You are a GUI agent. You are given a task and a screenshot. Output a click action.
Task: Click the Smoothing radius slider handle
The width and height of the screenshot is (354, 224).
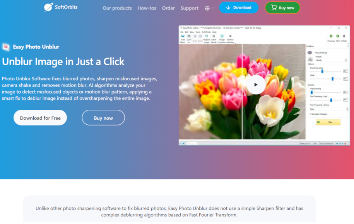[322, 71]
